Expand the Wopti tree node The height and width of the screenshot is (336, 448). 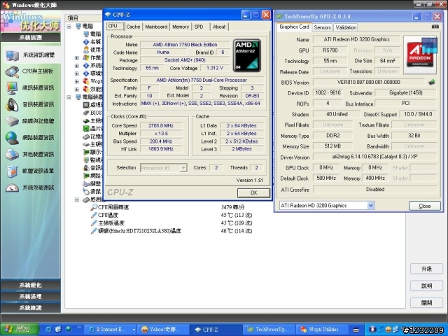76,81
